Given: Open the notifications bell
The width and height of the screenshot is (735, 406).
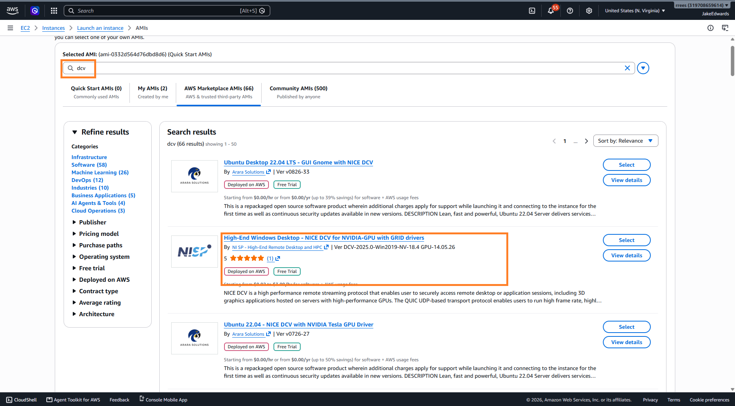Looking at the screenshot, I should [551, 11].
